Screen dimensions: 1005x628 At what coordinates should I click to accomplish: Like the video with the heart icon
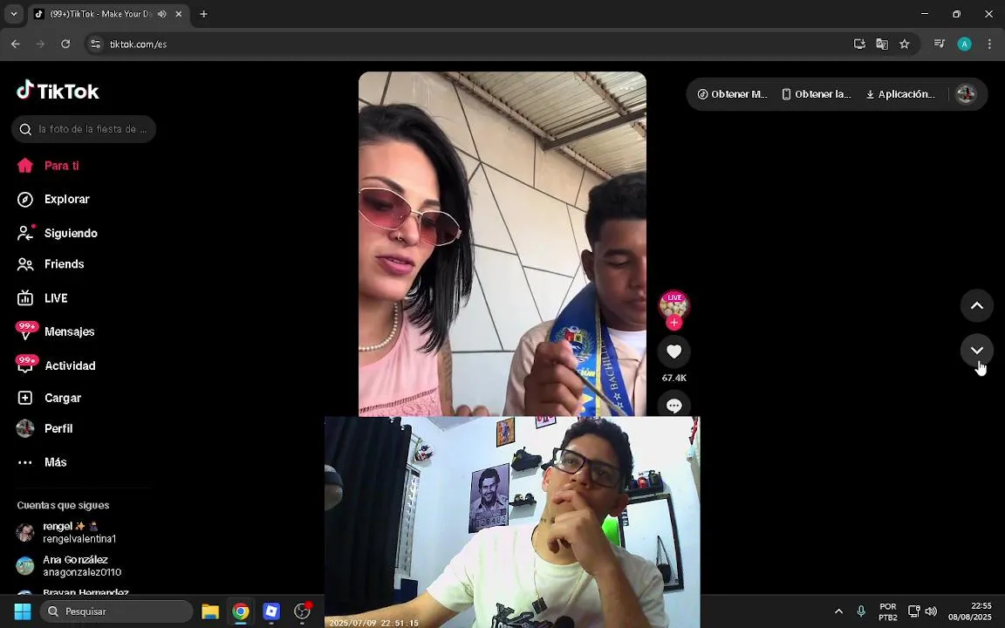point(673,352)
